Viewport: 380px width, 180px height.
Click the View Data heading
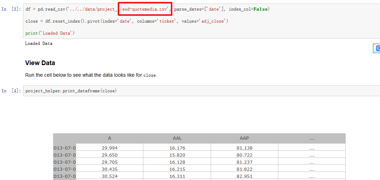tap(40, 63)
